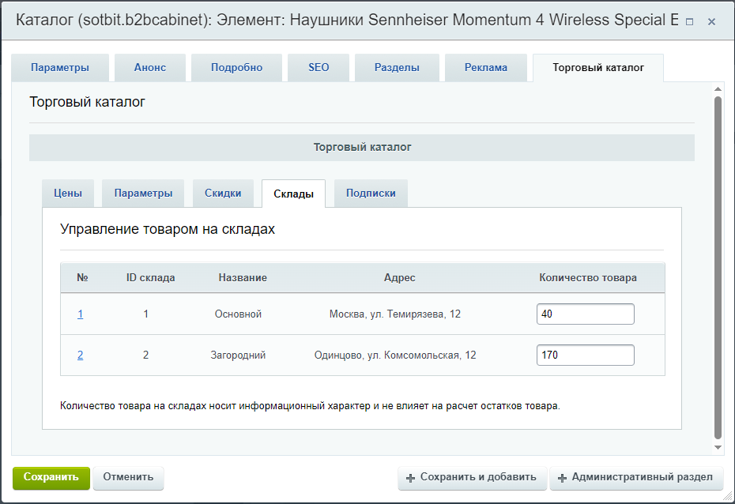Open the Административный раздел button
Viewport: 735px width, 504px height.
point(636,477)
